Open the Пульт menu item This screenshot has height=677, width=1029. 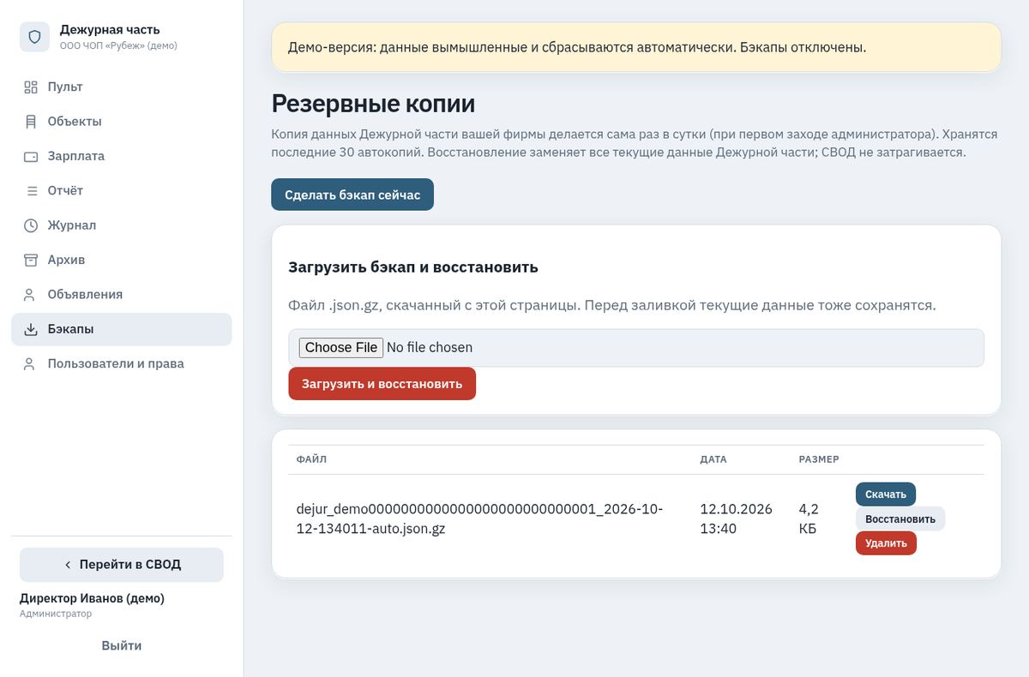click(121, 87)
